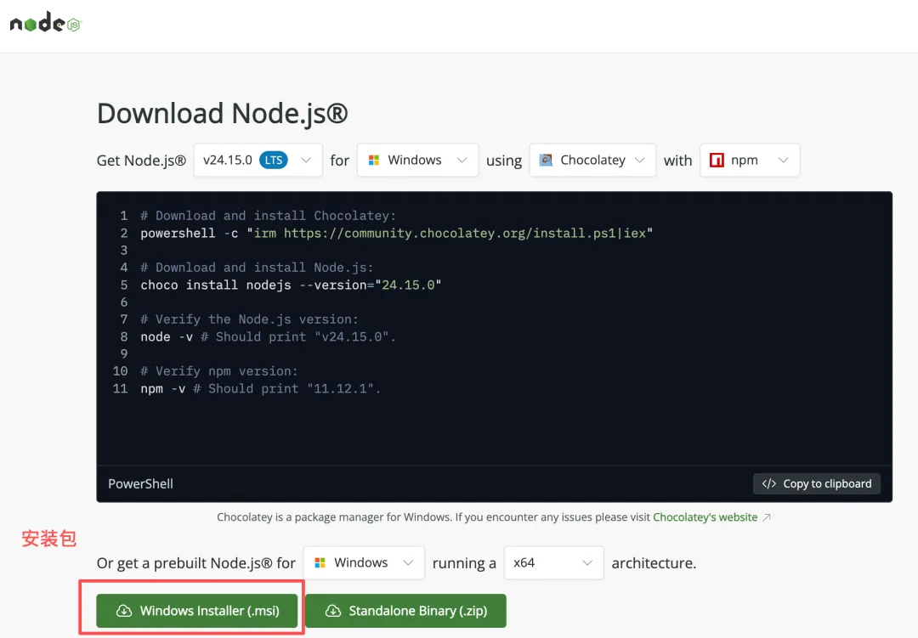Expand the x64 architecture dropdown

pos(552,563)
